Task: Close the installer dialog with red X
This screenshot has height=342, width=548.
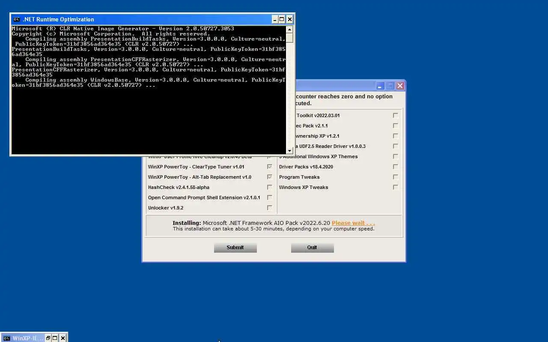Action: [400, 86]
